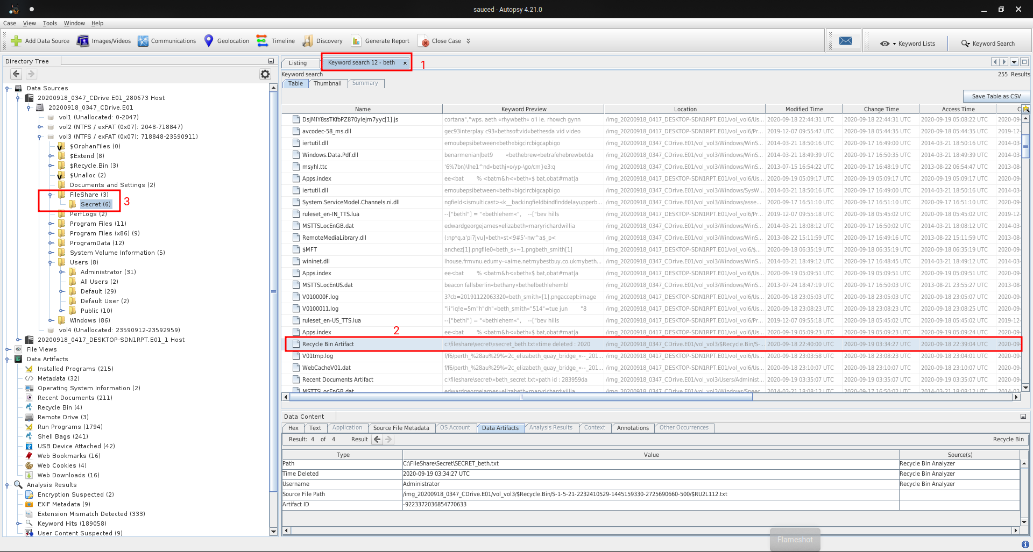Screen dimensions: 1033x552
Task: Open the Tools menu
Action: (49, 23)
